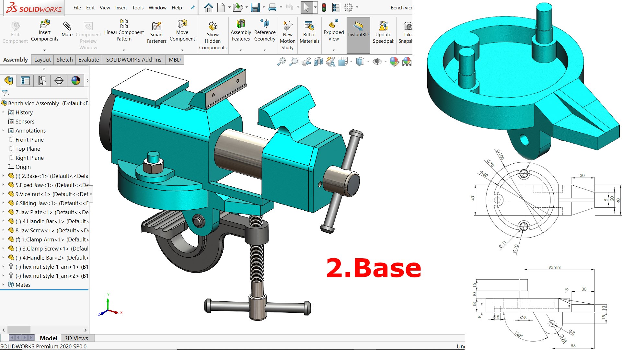The height and width of the screenshot is (350, 622).
Task: Open the ConfigurationManager tab icon
Action: coord(42,81)
